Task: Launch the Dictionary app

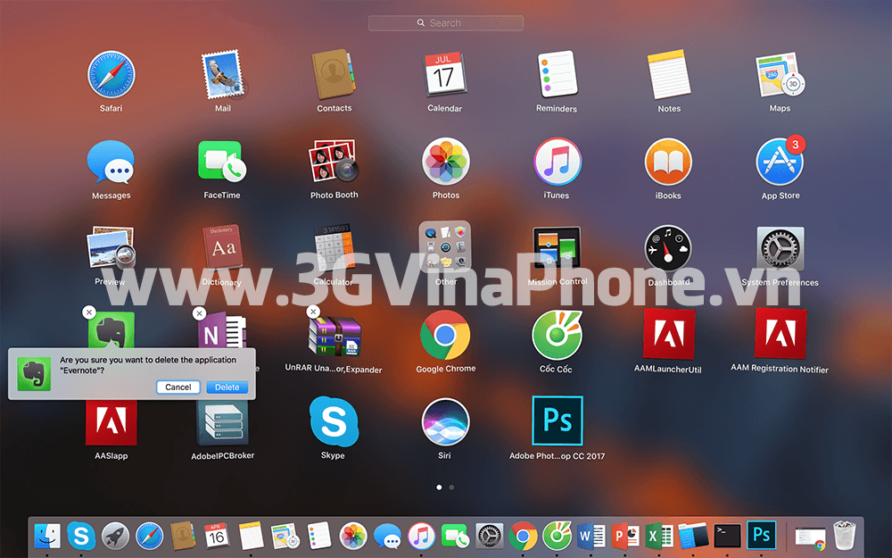Action: pyautogui.click(x=222, y=247)
